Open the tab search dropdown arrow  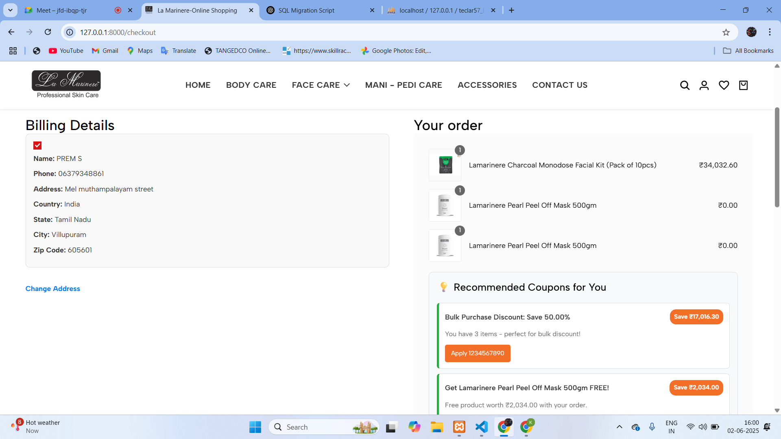[10, 10]
